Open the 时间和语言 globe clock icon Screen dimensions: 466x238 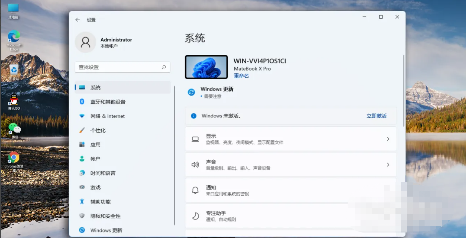[x=82, y=173]
